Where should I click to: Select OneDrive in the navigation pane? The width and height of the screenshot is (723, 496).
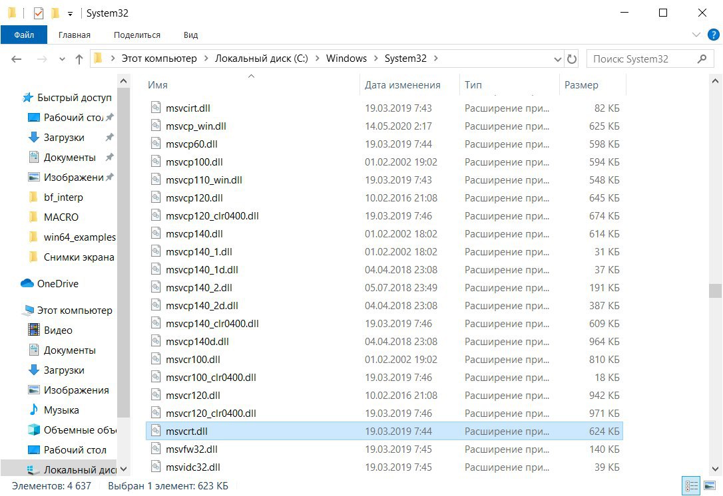(58, 284)
